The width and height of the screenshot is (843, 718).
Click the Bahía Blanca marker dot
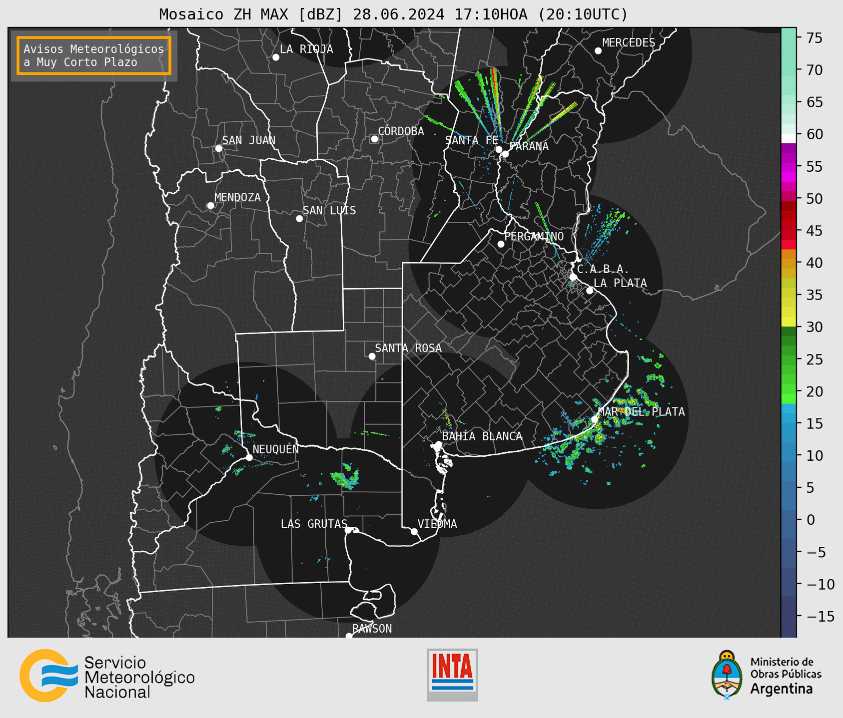click(x=438, y=444)
